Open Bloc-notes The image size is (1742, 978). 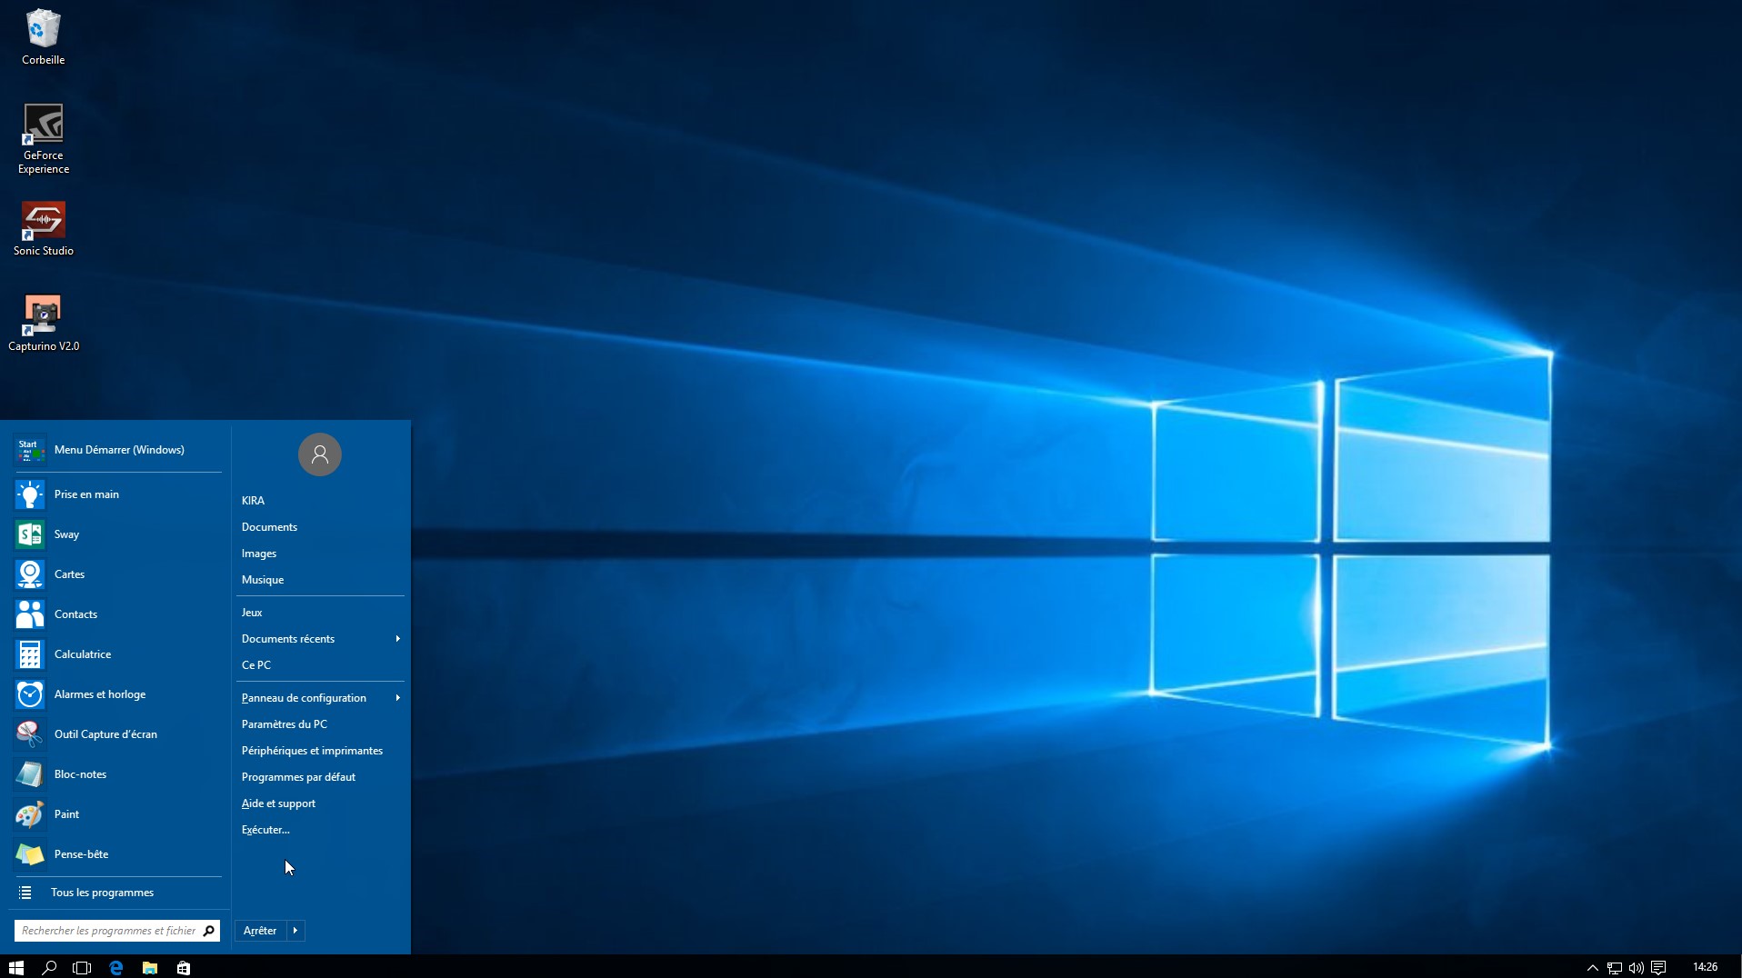pos(117,774)
